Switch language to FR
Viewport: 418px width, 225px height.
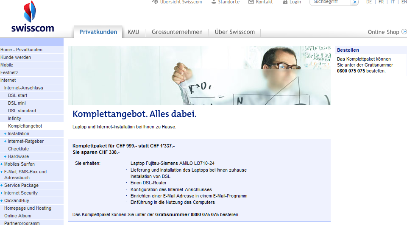tap(381, 2)
